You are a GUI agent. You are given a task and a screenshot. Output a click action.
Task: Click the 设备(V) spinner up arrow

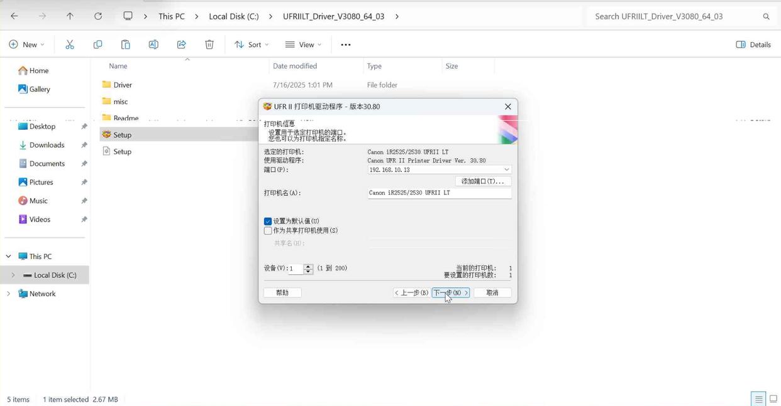(x=308, y=265)
